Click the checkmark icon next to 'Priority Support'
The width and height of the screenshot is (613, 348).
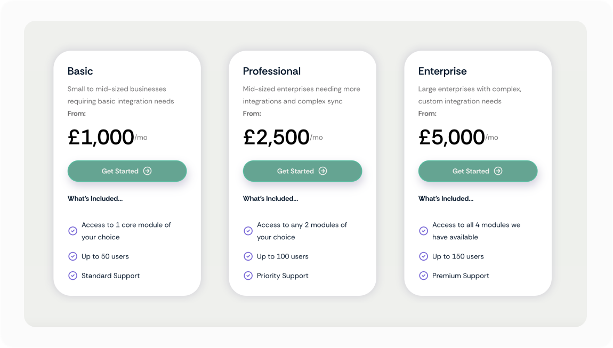(248, 276)
